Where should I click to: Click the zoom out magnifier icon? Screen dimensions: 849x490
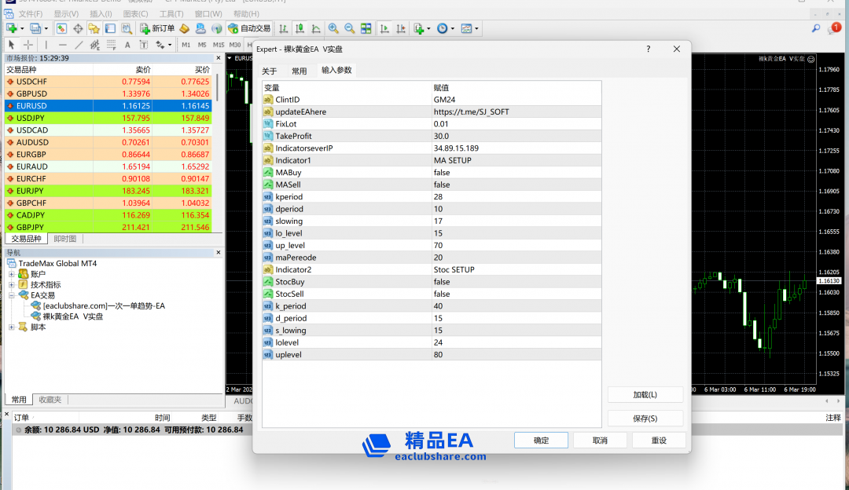coord(349,28)
